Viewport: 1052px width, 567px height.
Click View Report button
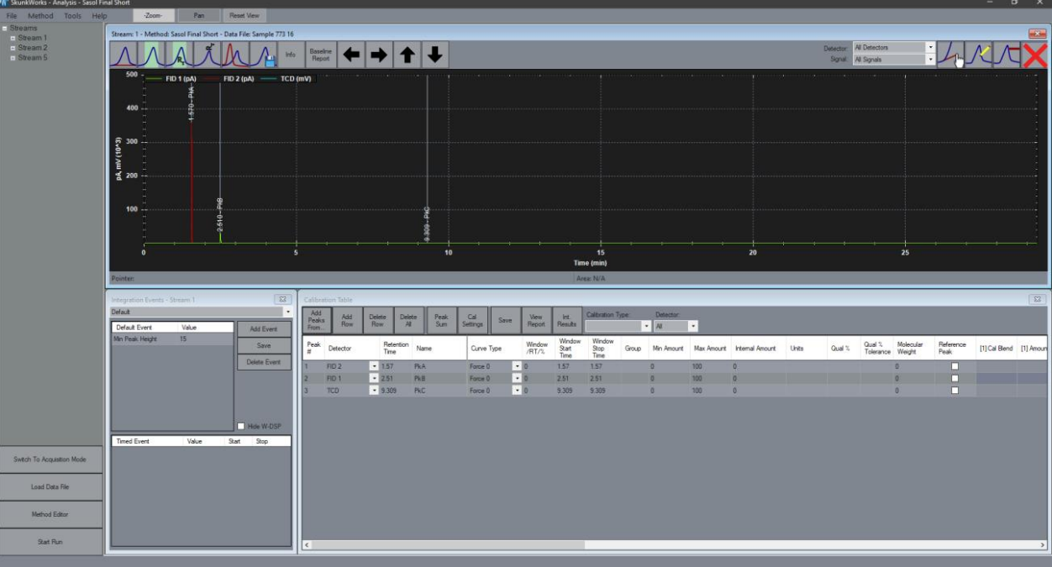click(536, 320)
